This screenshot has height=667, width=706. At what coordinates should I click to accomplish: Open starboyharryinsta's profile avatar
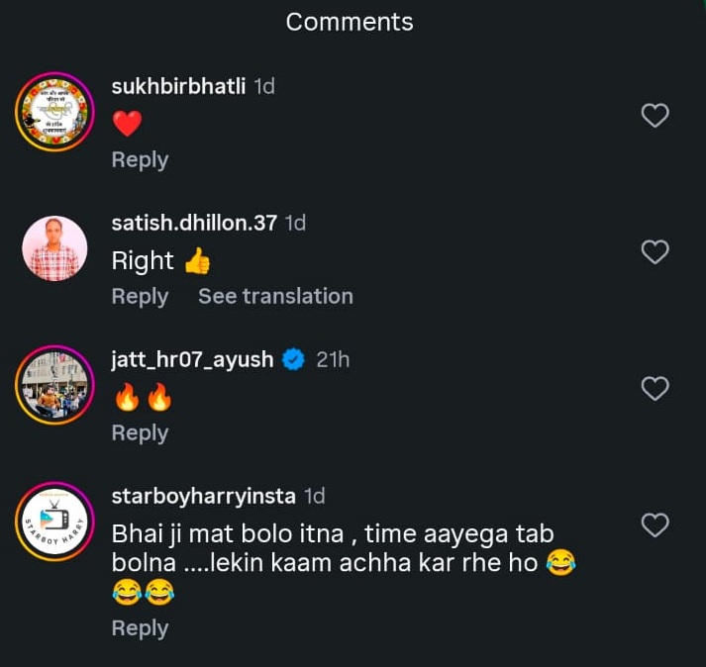[x=54, y=522]
